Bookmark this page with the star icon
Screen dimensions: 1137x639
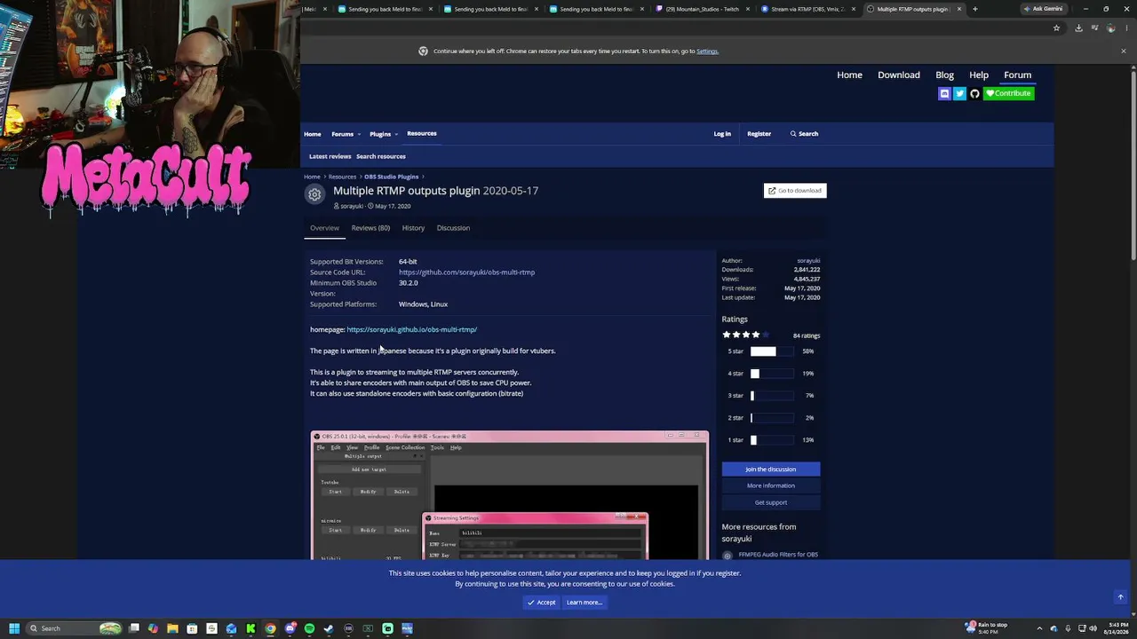(x=1056, y=28)
